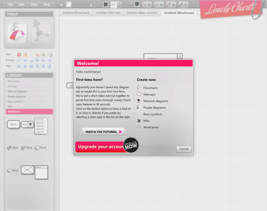Pick the combo box symbol in library
This screenshot has height=211, width=267.
pyautogui.click(x=27, y=124)
